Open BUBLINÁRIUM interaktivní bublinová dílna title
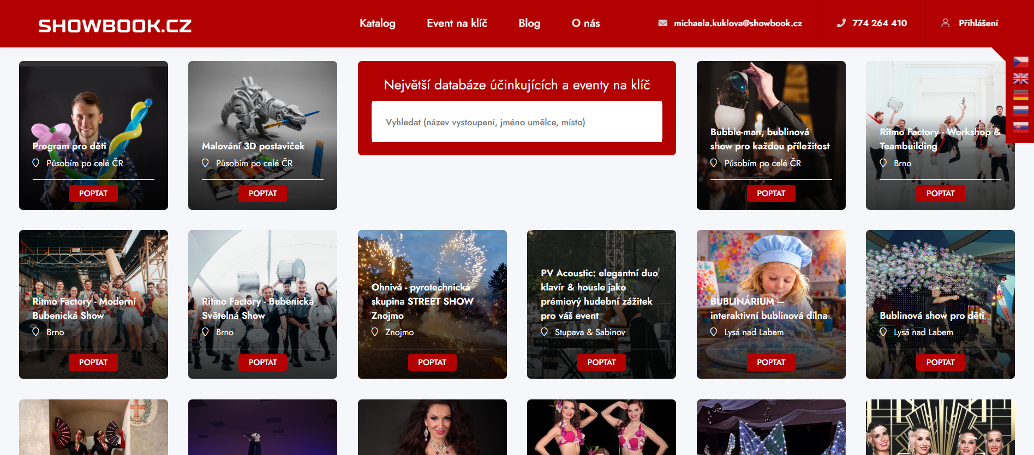Viewport: 1034px width, 455px height. [x=769, y=308]
